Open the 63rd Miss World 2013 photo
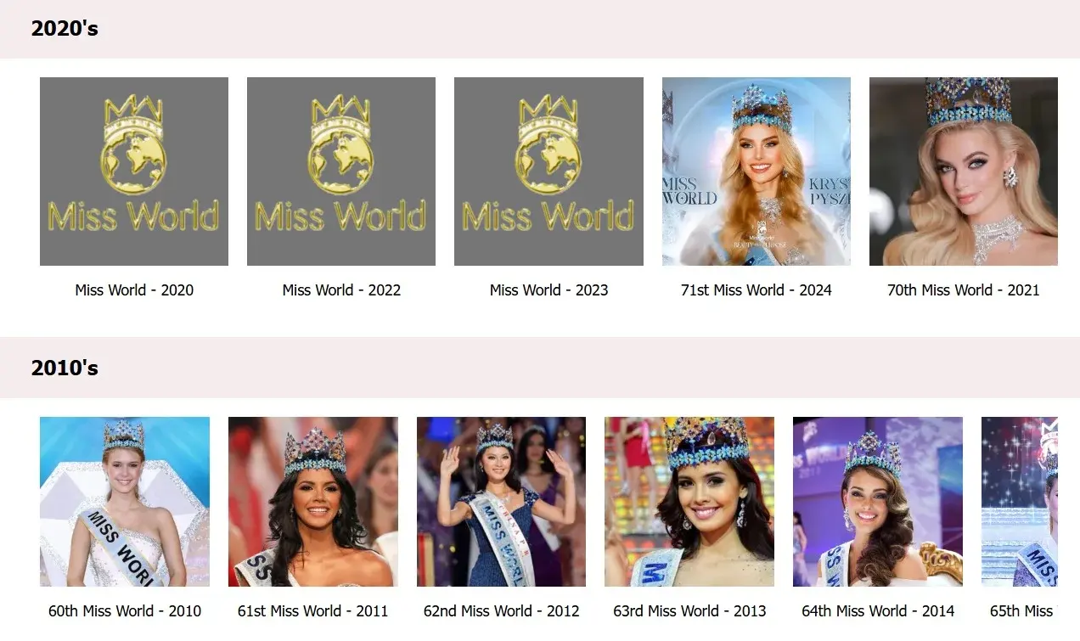This screenshot has width=1080, height=641. 689,501
